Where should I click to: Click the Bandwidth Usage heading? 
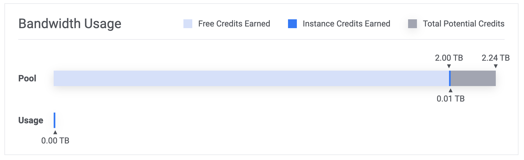point(70,24)
